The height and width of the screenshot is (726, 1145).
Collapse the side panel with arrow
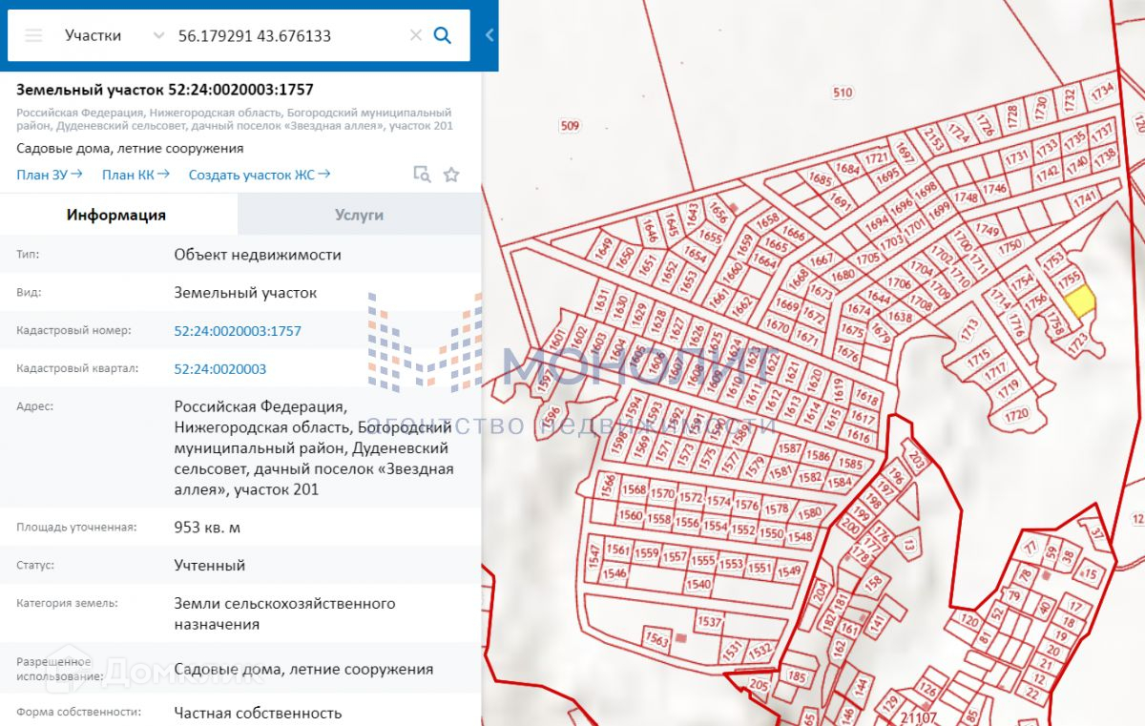489,35
